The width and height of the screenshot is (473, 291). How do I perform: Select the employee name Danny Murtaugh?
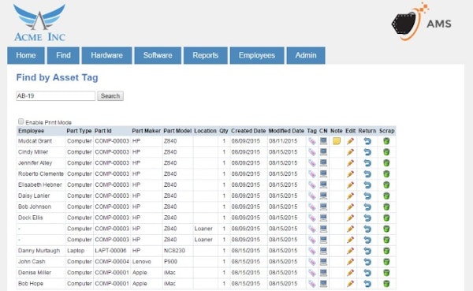point(39,251)
